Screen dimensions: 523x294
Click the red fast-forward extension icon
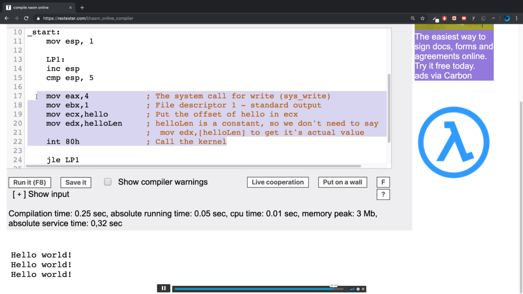(x=454, y=18)
